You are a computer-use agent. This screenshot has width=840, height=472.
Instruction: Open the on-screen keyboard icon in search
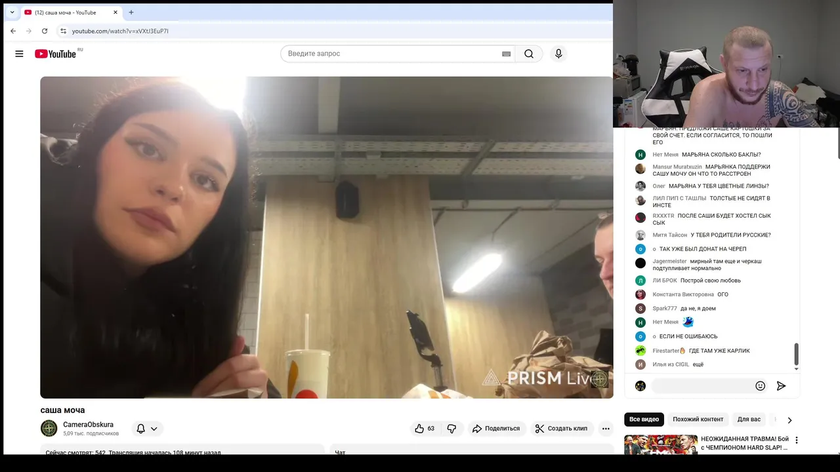pos(506,54)
